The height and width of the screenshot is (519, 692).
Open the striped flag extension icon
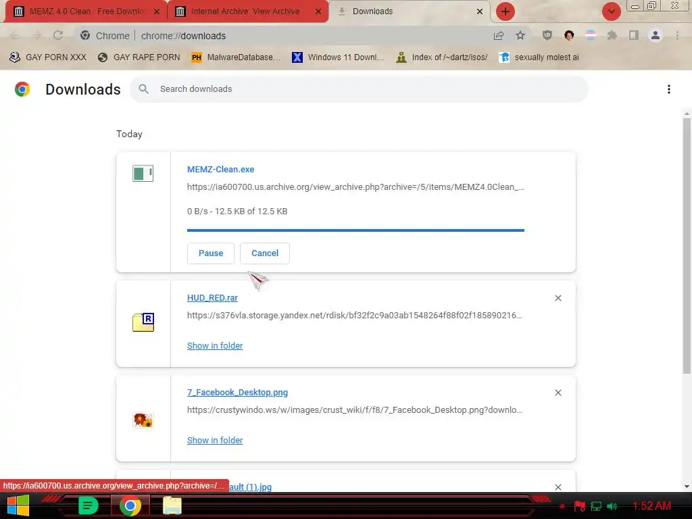591,35
